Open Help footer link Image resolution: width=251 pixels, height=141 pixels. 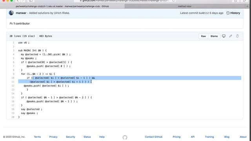[x=102, y=137]
